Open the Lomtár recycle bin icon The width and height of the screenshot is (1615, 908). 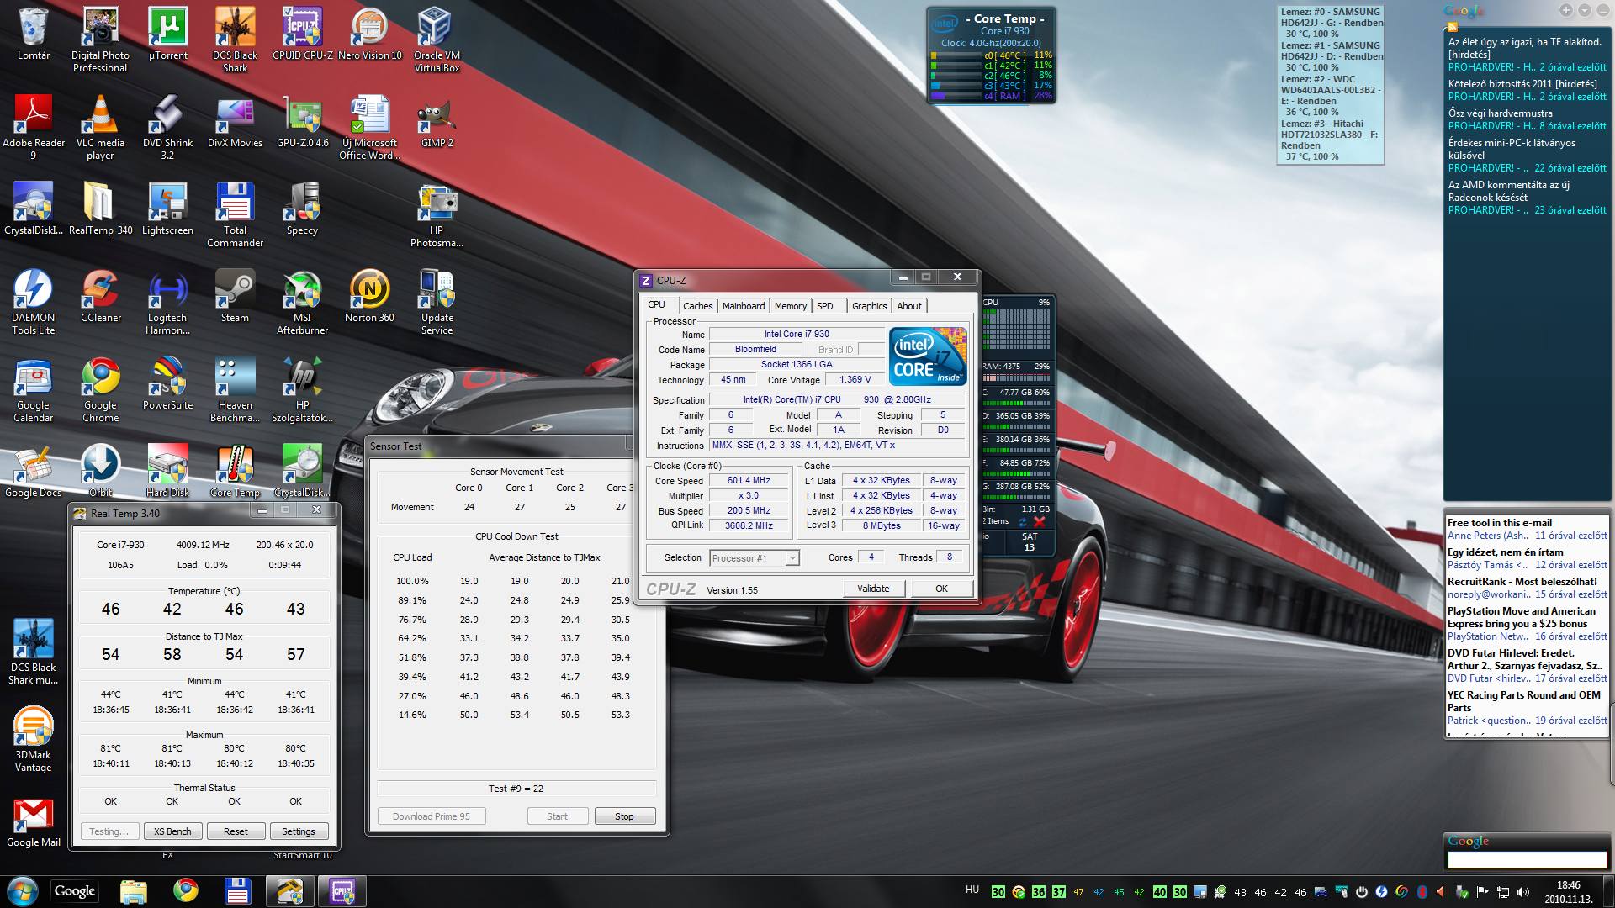[33, 34]
